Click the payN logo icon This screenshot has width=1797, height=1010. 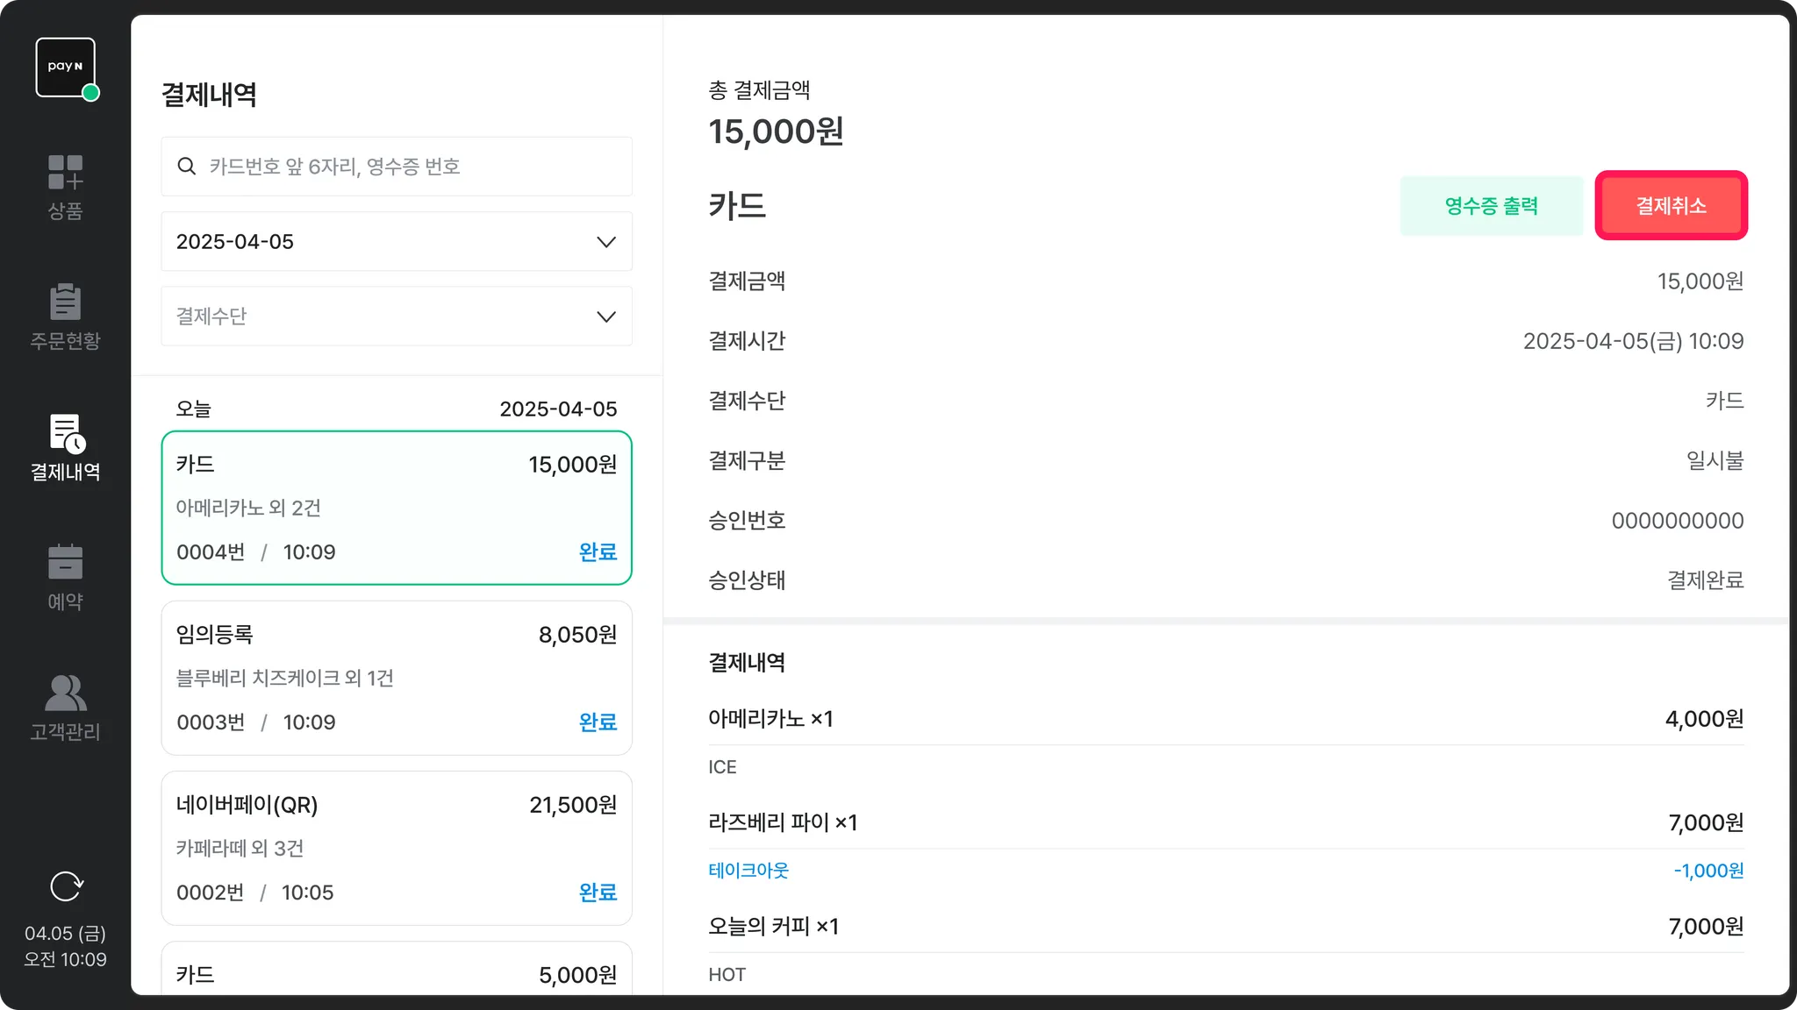point(66,68)
